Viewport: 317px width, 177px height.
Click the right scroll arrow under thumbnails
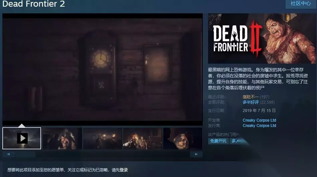tap(196, 154)
